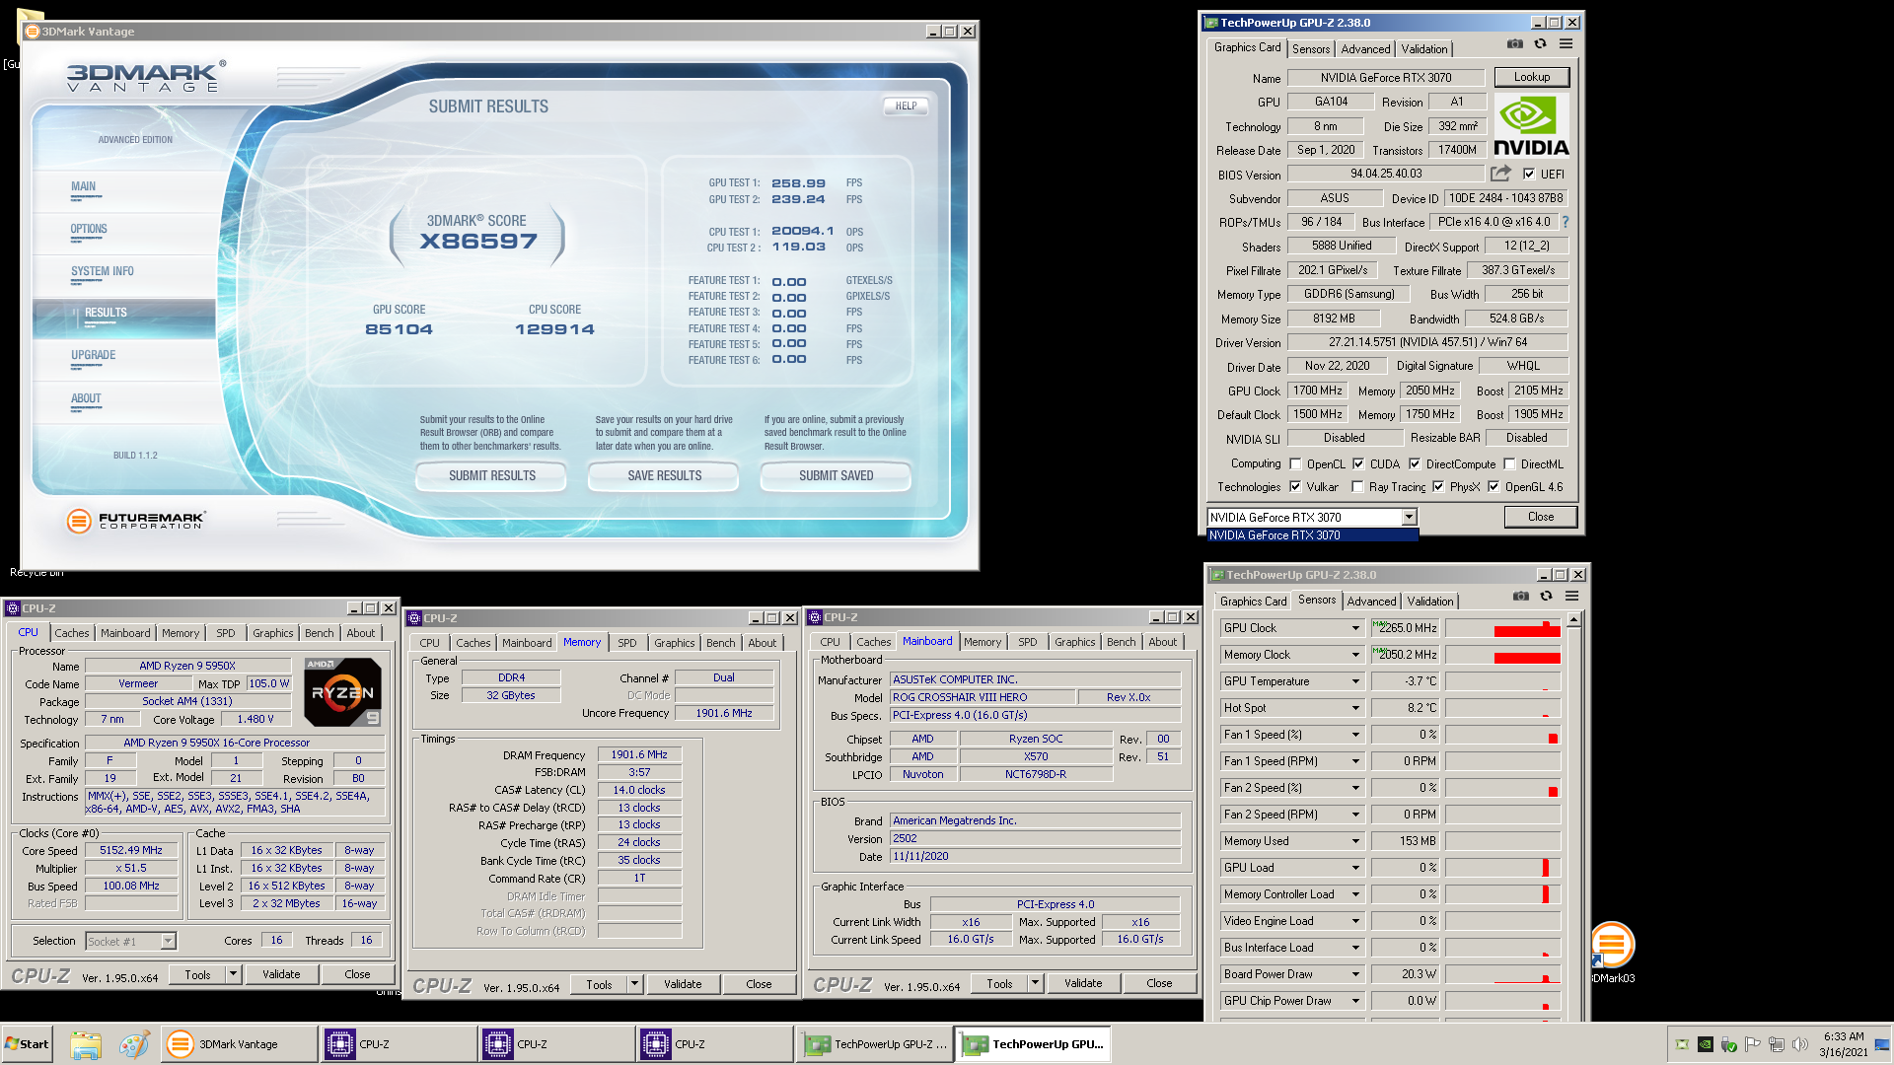Viewport: 1894px width, 1065px height.
Task: Click the Bus Interface question mark icon
Action: click(x=1565, y=222)
